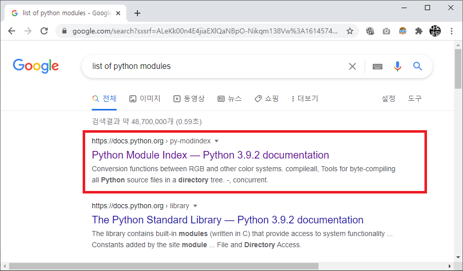
Task: Switch to the 뉴스 tab
Action: pyautogui.click(x=229, y=98)
